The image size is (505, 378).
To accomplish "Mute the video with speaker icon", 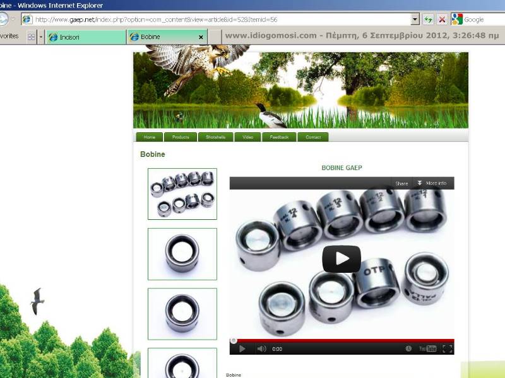I will 261,349.
